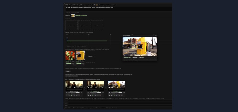Open fullscreen on the second reel clip

[x=99, y=87]
